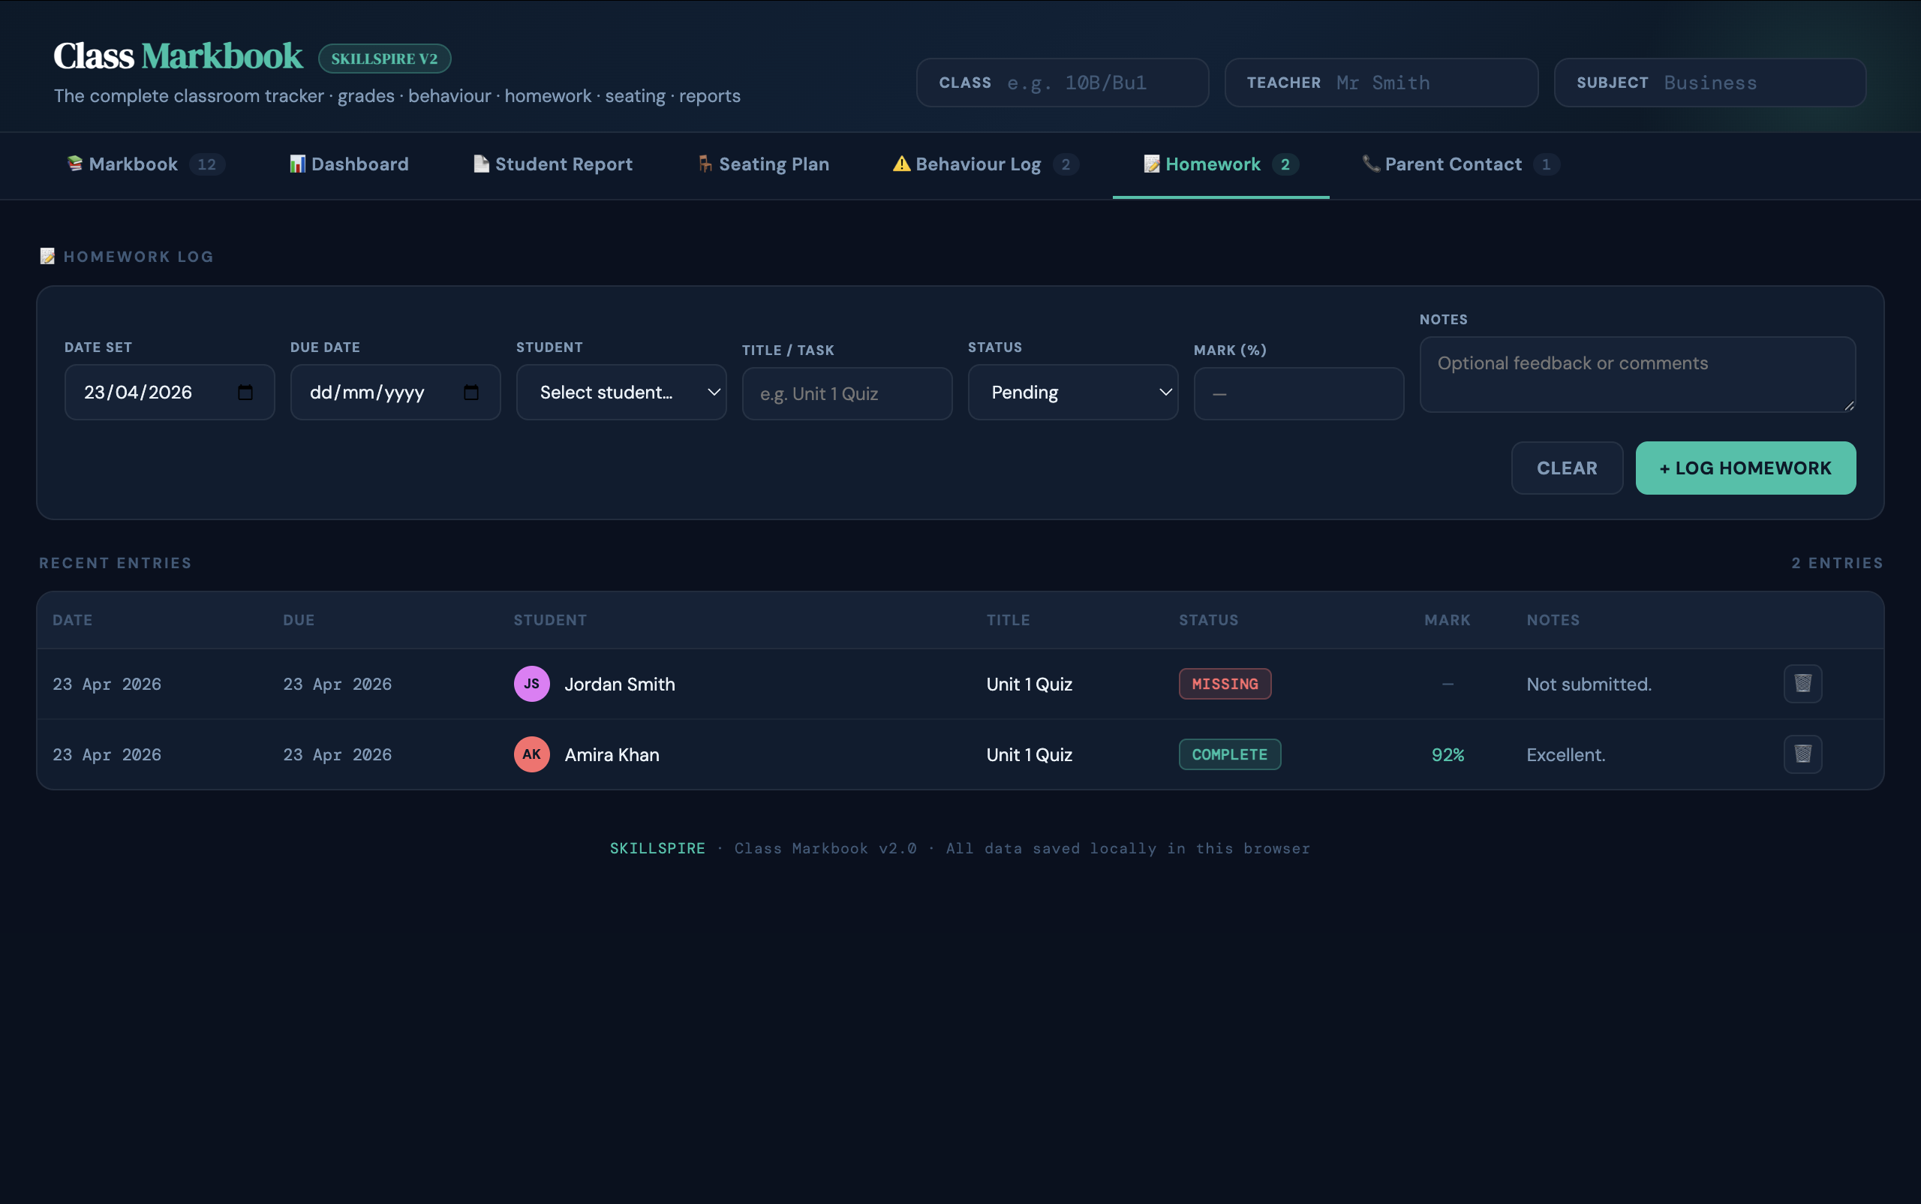Open the Status dropdown showing Pending
1921x1204 pixels.
coord(1072,393)
